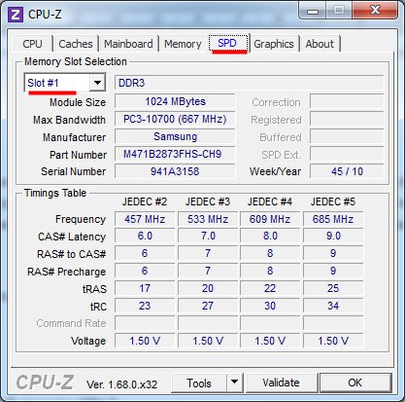The width and height of the screenshot is (405, 402).
Task: Open the Caches tab
Action: (x=76, y=44)
